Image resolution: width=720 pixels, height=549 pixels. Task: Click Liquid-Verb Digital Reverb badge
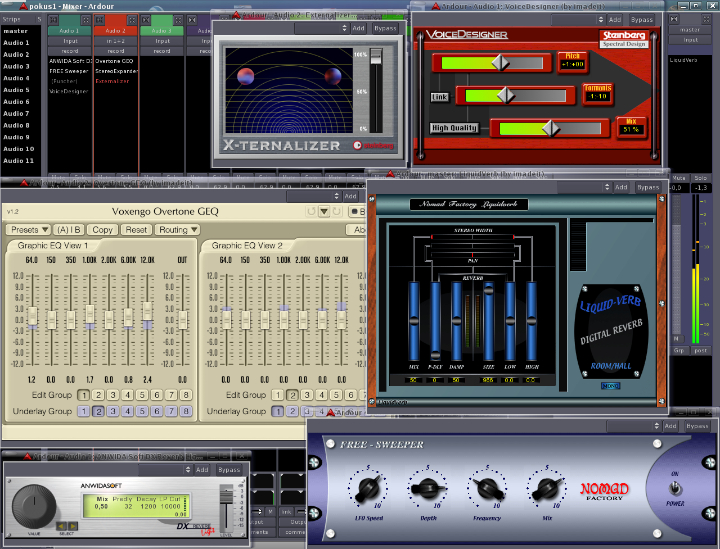click(611, 333)
